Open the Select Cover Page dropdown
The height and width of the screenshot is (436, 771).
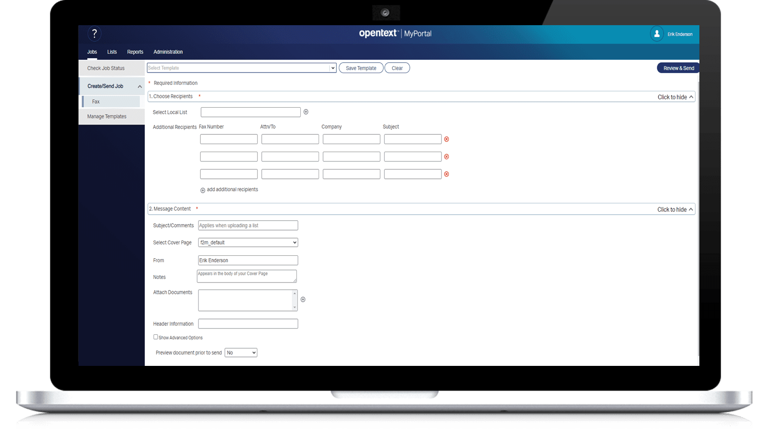pos(248,242)
